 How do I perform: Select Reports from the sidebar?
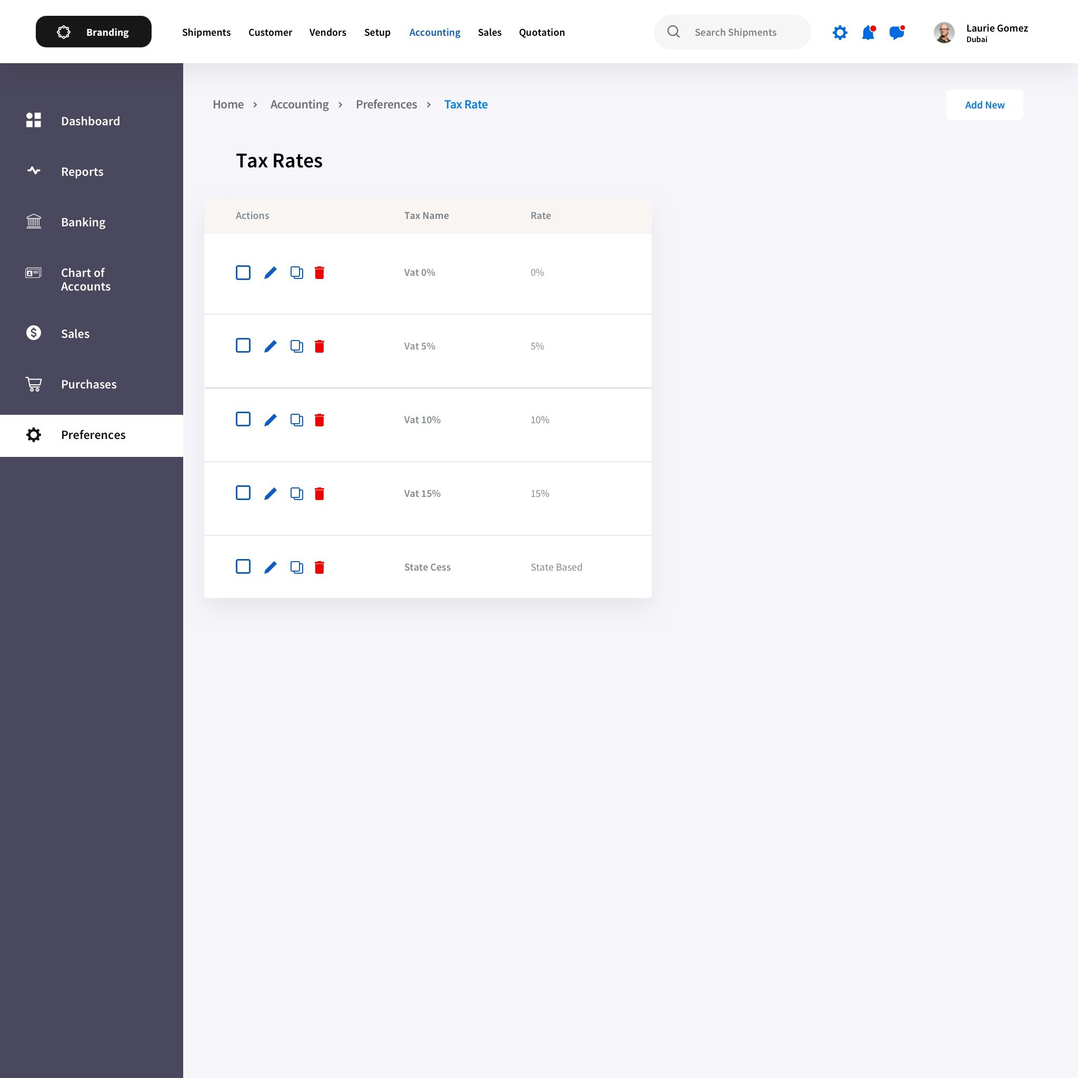(x=82, y=171)
